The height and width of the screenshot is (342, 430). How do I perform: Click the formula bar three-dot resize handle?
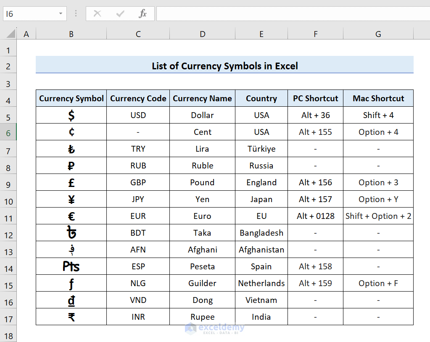(x=76, y=14)
